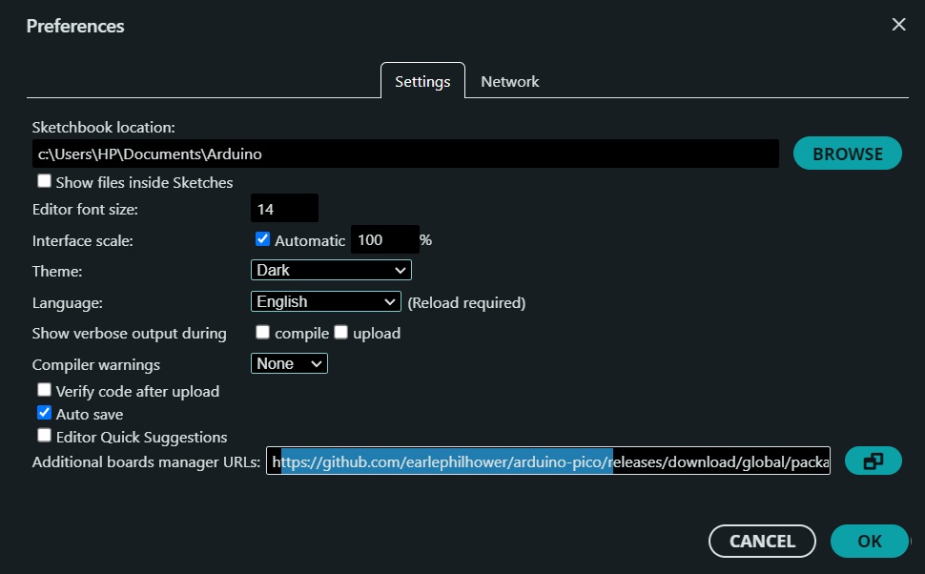The height and width of the screenshot is (574, 925).
Task: Switch to the Network tab
Action: point(509,82)
